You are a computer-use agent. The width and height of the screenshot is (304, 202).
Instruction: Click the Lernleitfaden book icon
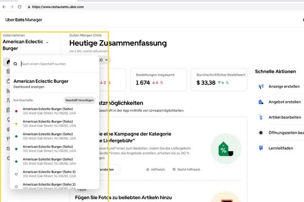(261, 148)
